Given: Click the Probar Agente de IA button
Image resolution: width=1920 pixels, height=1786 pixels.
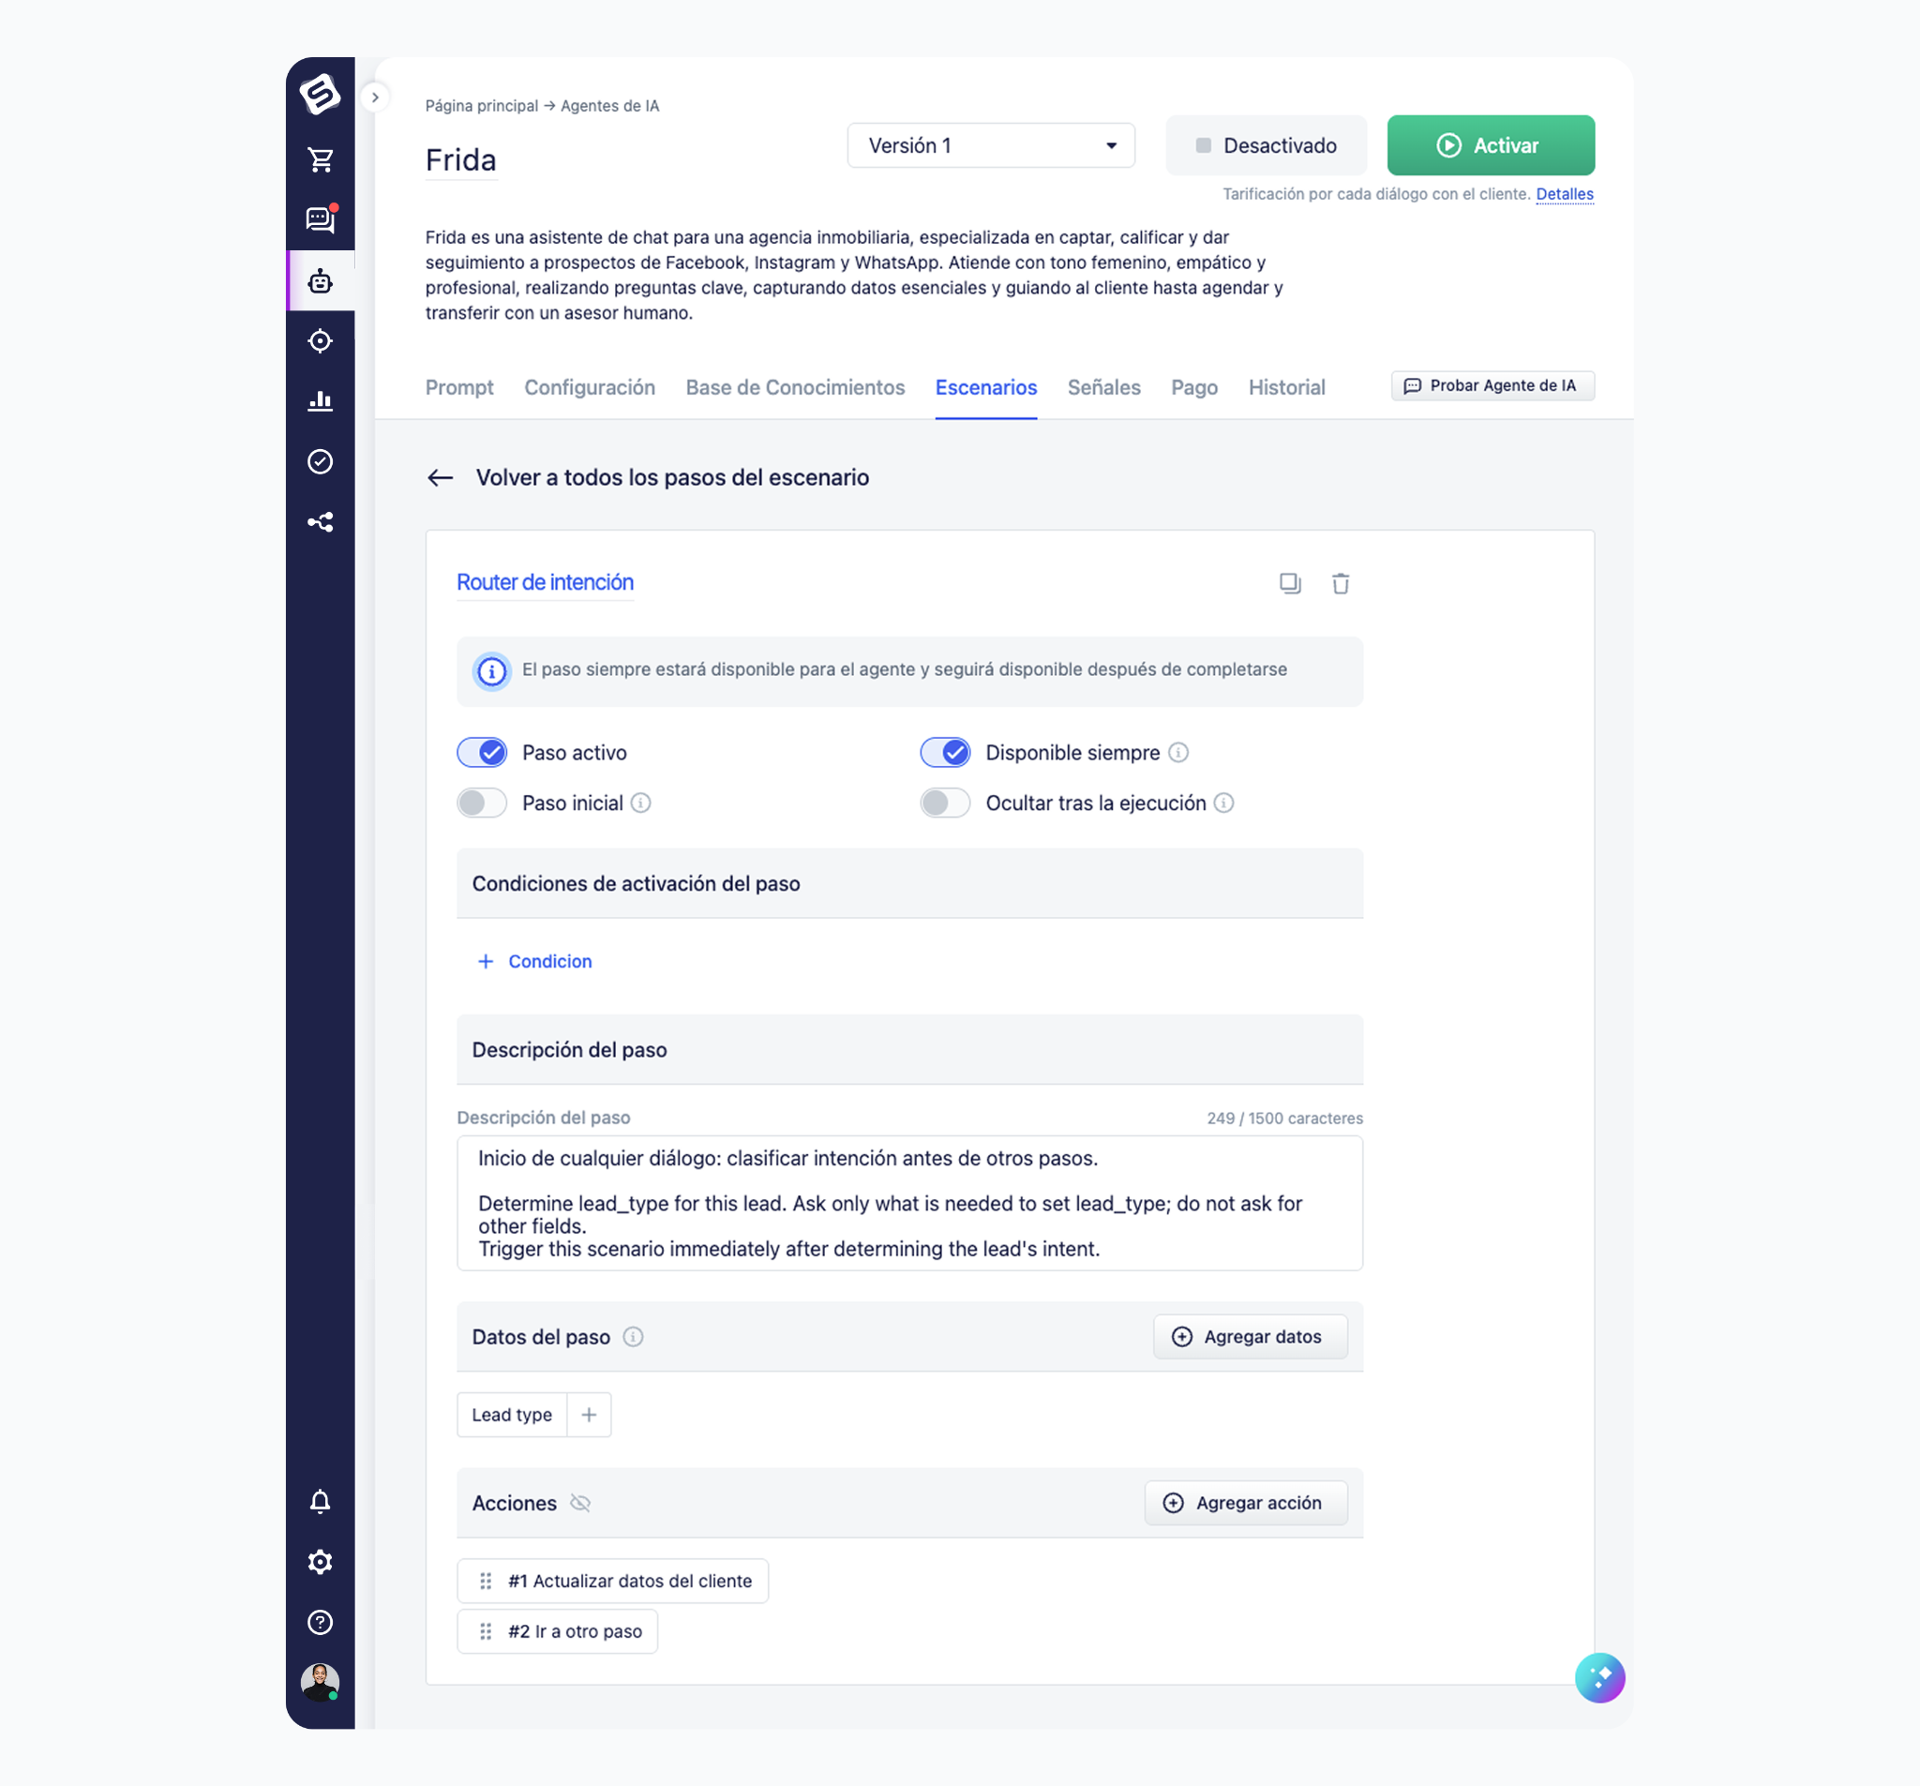Looking at the screenshot, I should click(x=1492, y=385).
